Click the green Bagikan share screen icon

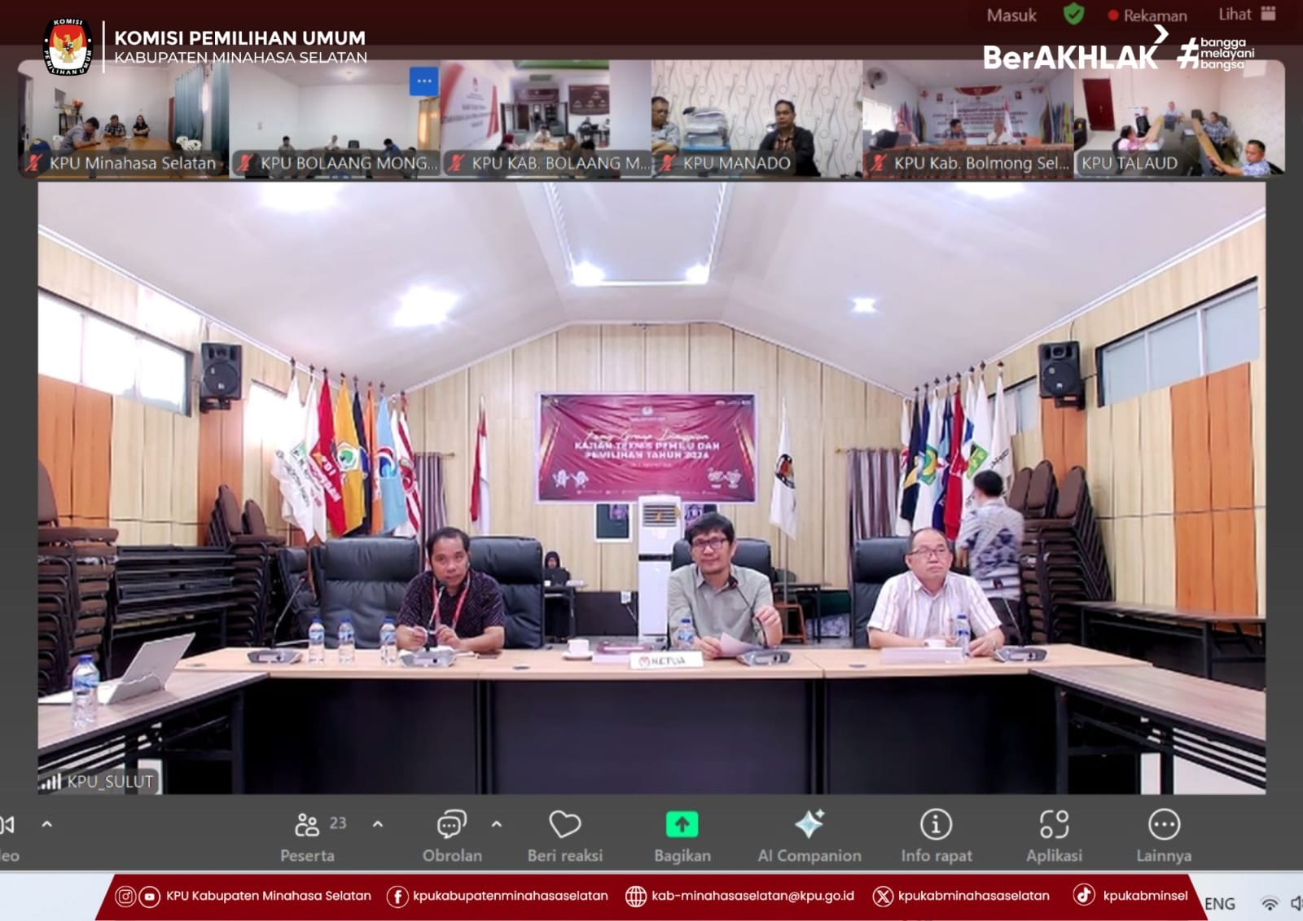pyautogui.click(x=682, y=826)
